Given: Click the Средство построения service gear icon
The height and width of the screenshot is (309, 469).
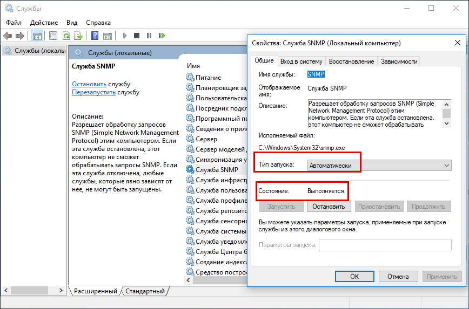Looking at the screenshot, I should click(190, 272).
